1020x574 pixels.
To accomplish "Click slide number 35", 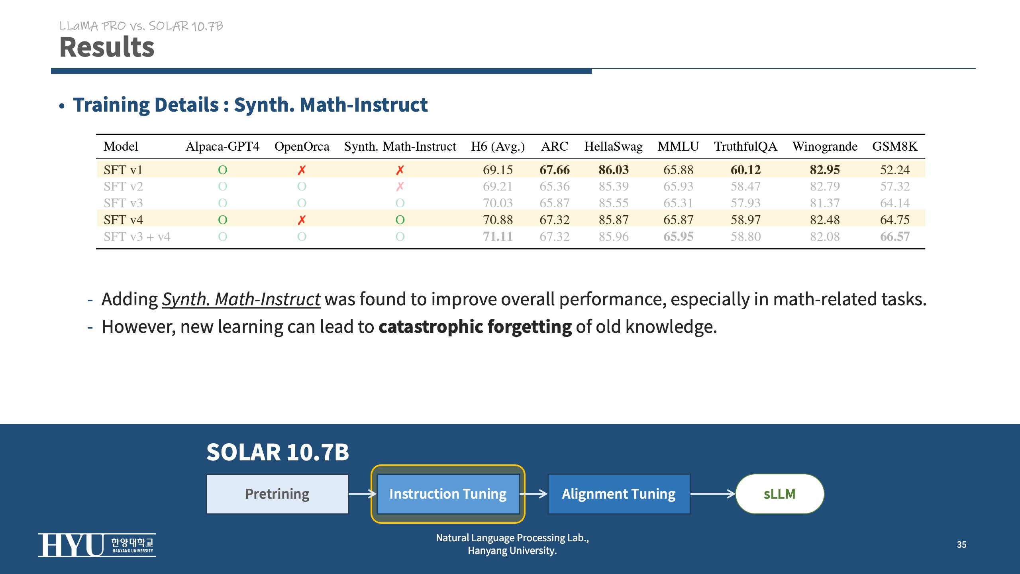I will 961,545.
